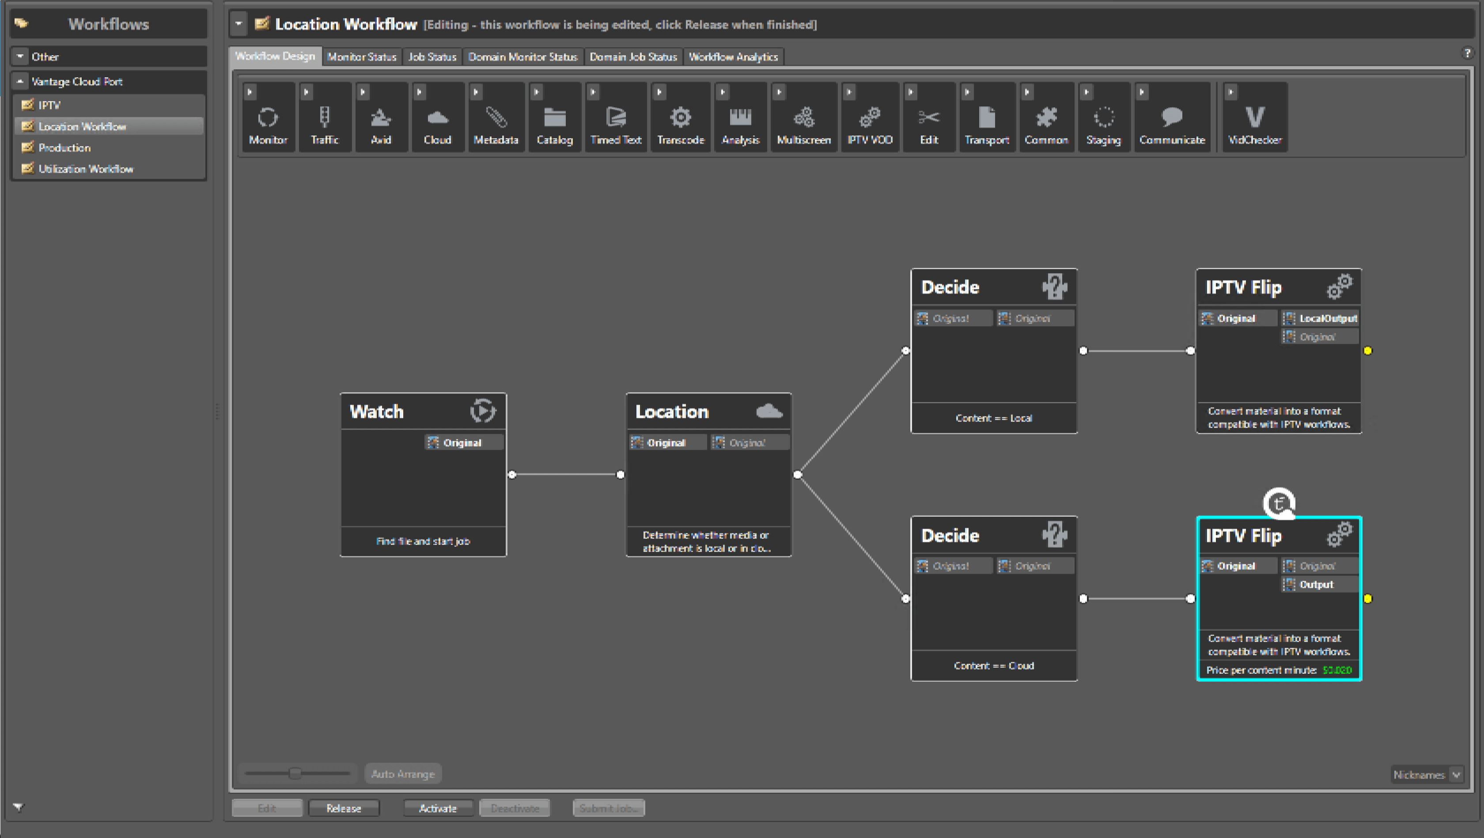This screenshot has height=838, width=1484.
Task: Expand the VidChecker group arrow
Action: coord(1231,91)
